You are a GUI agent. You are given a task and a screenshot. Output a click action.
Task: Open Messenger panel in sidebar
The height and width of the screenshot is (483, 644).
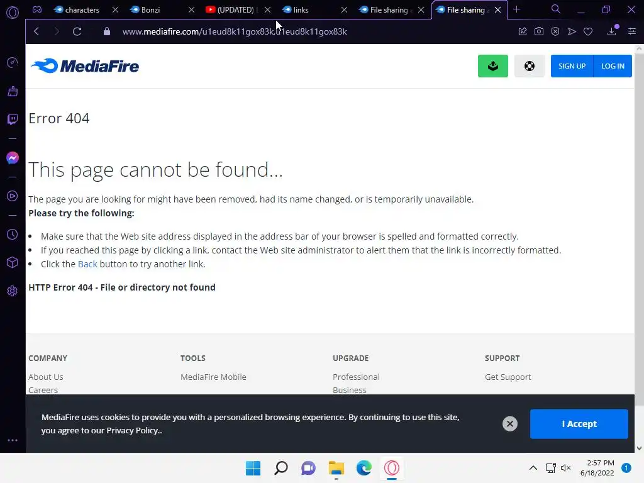tap(13, 158)
